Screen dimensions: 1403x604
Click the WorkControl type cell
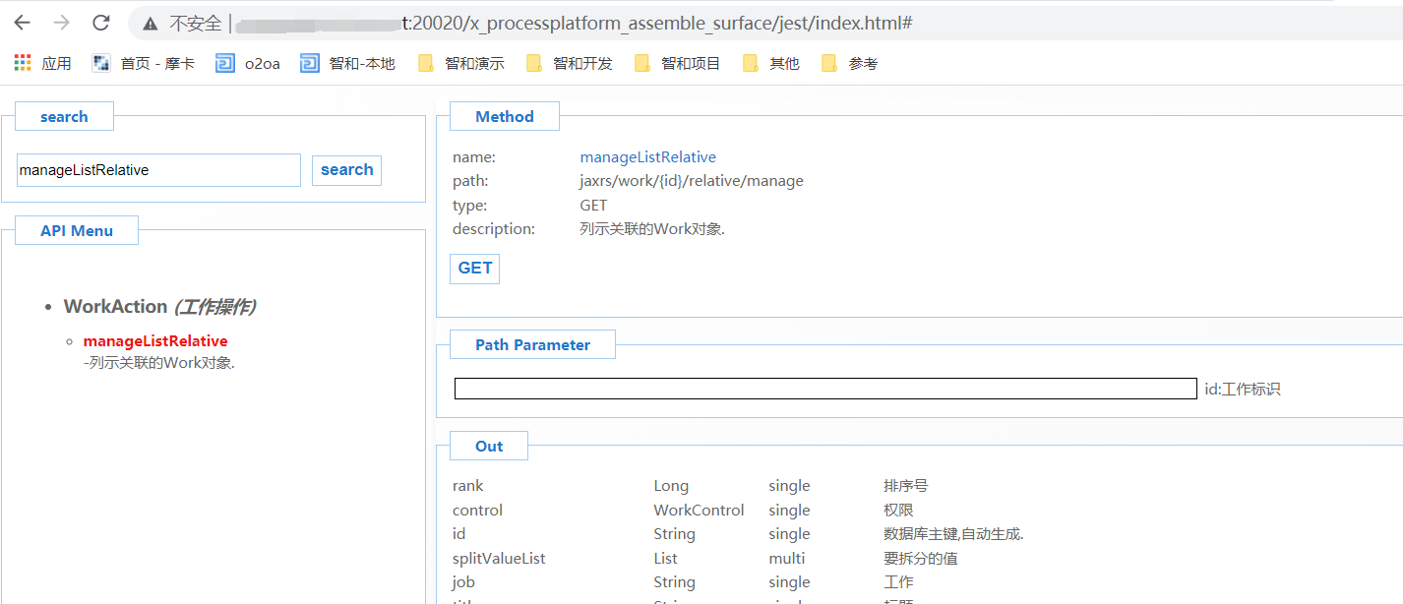[x=699, y=511]
